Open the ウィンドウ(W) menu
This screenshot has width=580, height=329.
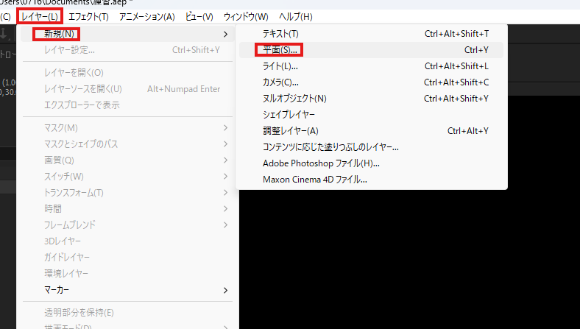coord(246,16)
